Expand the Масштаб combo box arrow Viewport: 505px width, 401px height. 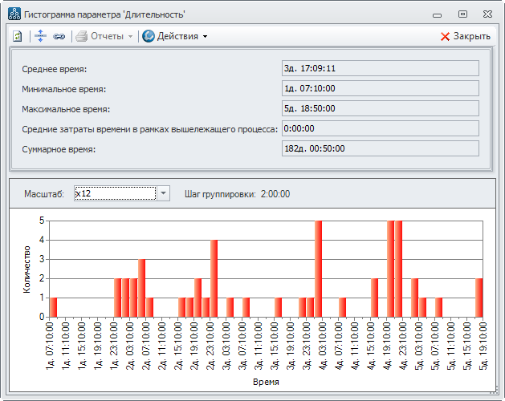(163, 193)
